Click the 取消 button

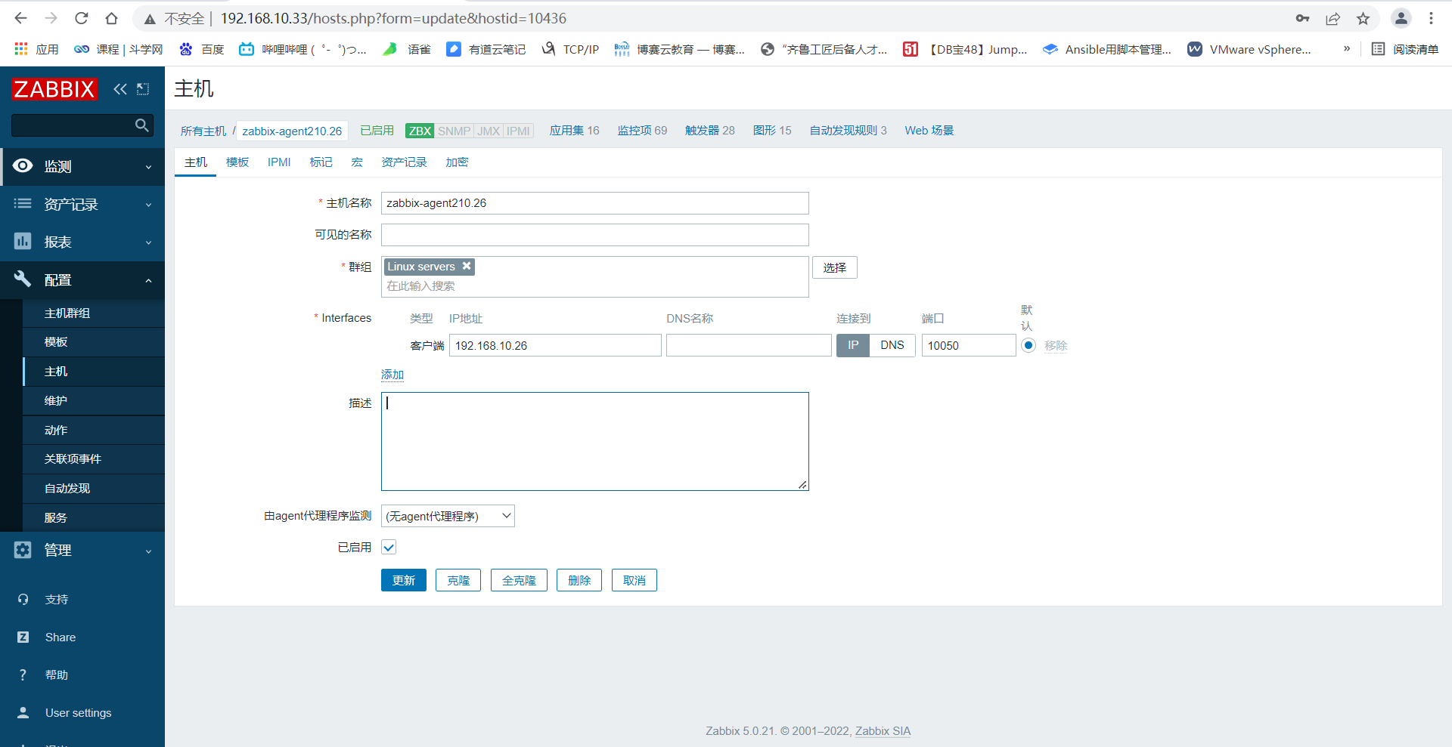pos(634,580)
